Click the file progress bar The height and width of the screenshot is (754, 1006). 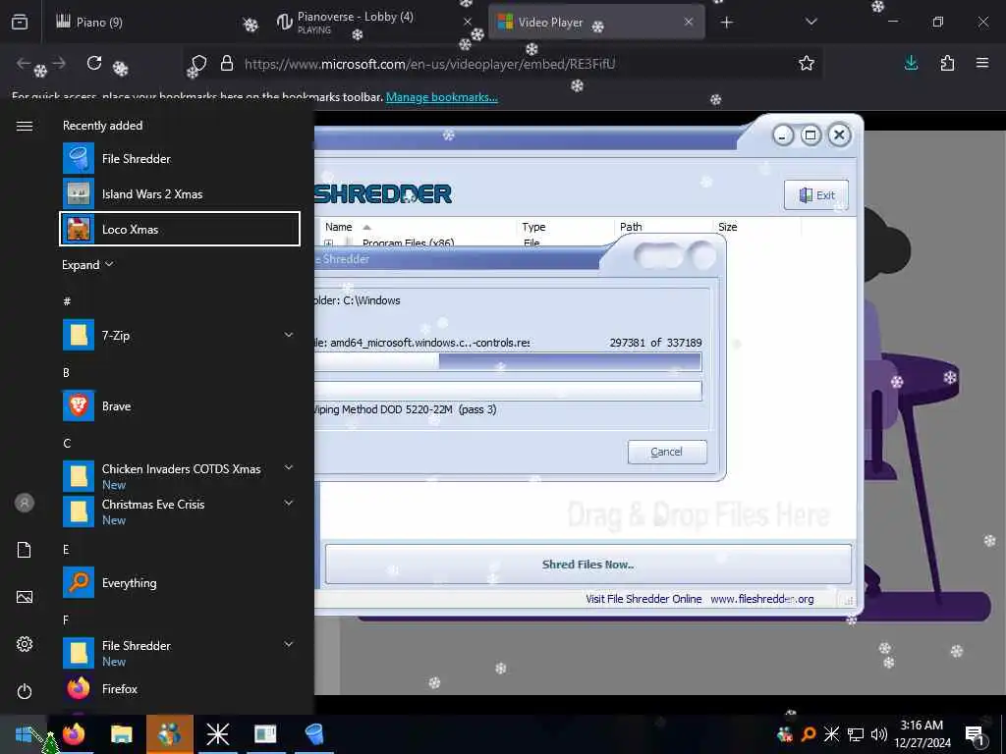[x=508, y=361]
